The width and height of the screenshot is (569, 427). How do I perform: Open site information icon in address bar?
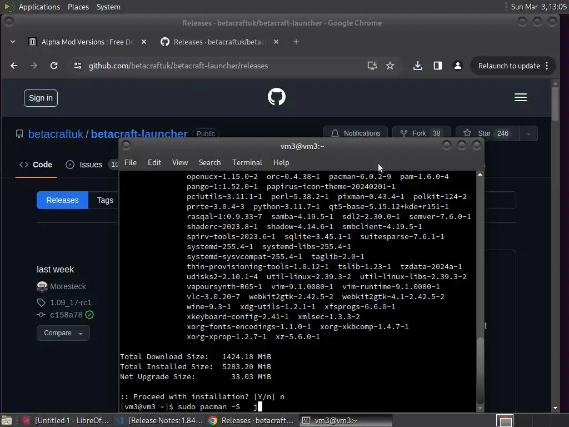pyautogui.click(x=78, y=66)
